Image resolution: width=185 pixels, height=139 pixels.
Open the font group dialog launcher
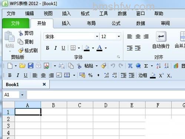click(118, 57)
